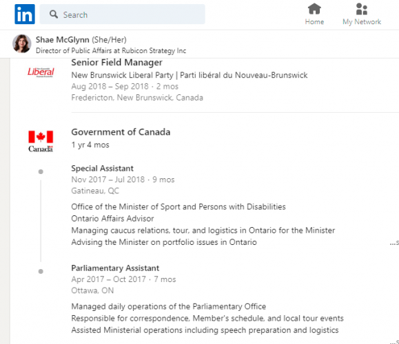This screenshot has height=344, width=399.
Task: Click the name Shae McGlynn
Action: [62, 40]
